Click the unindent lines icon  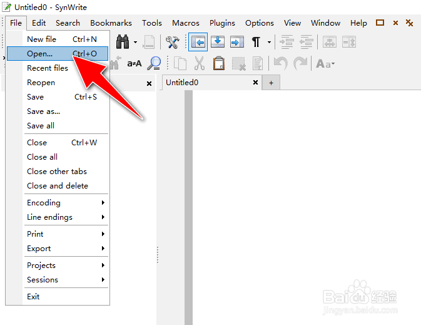tap(306, 42)
